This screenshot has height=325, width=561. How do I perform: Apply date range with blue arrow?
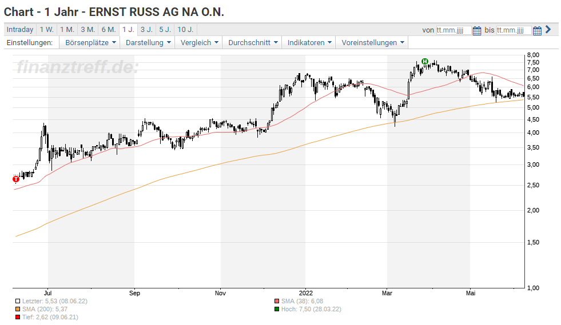click(x=548, y=30)
